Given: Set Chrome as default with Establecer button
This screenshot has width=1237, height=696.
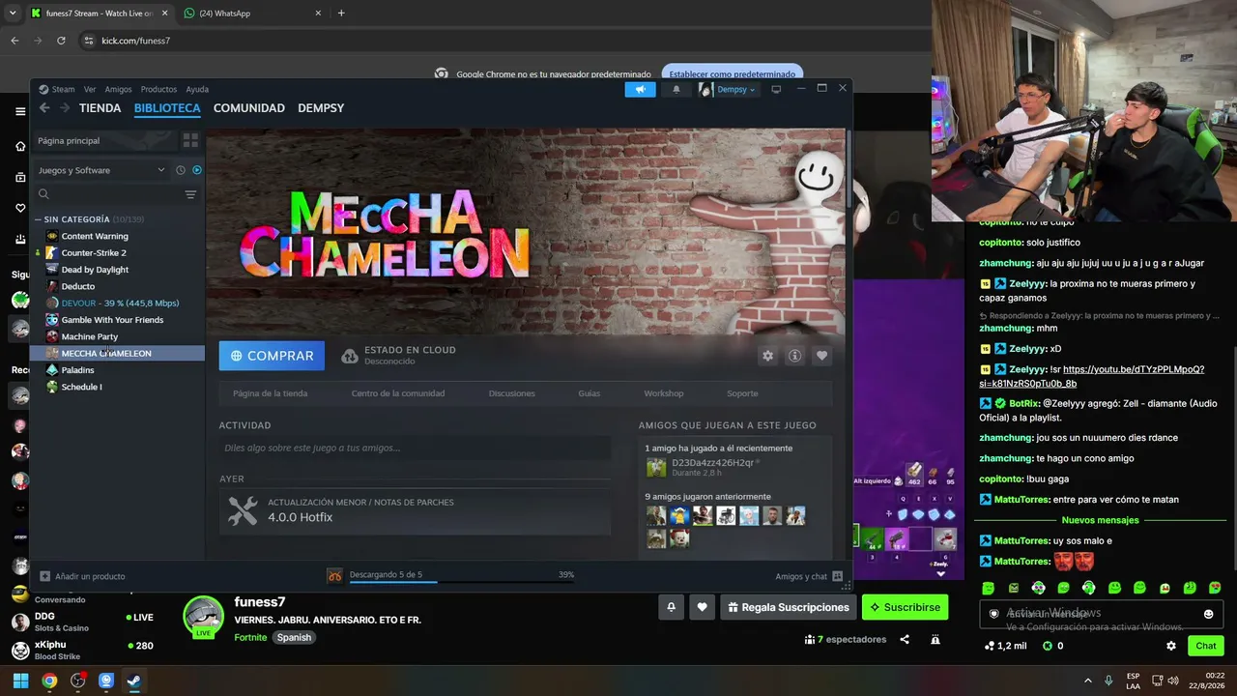Looking at the screenshot, I should [733, 73].
